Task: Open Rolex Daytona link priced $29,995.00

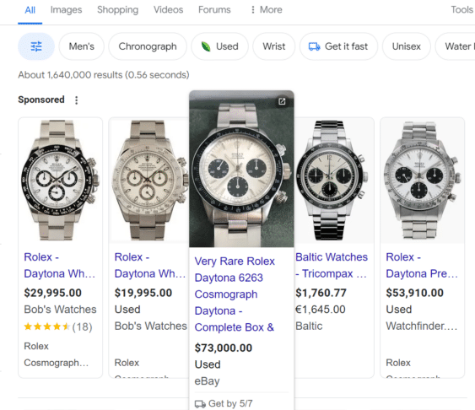Action: 59,265
